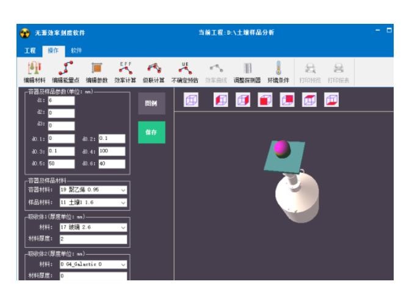Run 效率计算 (Efficiency Calculation)
The height and width of the screenshot is (295, 412).
pos(125,71)
